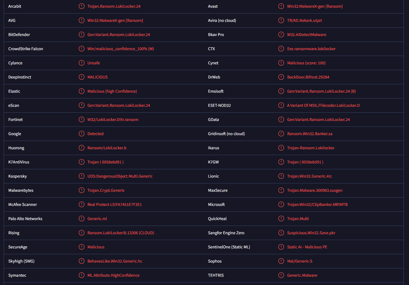Click the warning icon beside Mal/Generic-S
This screenshot has width=409, height=285.
[281, 261]
